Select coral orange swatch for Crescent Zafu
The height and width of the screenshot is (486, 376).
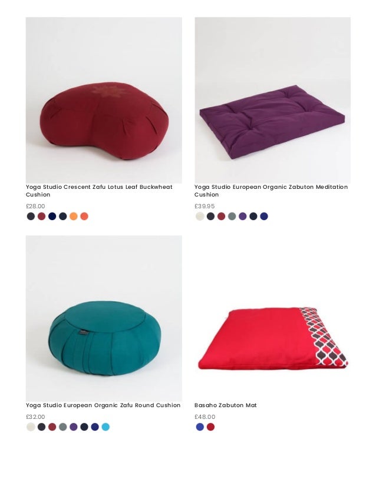(84, 217)
